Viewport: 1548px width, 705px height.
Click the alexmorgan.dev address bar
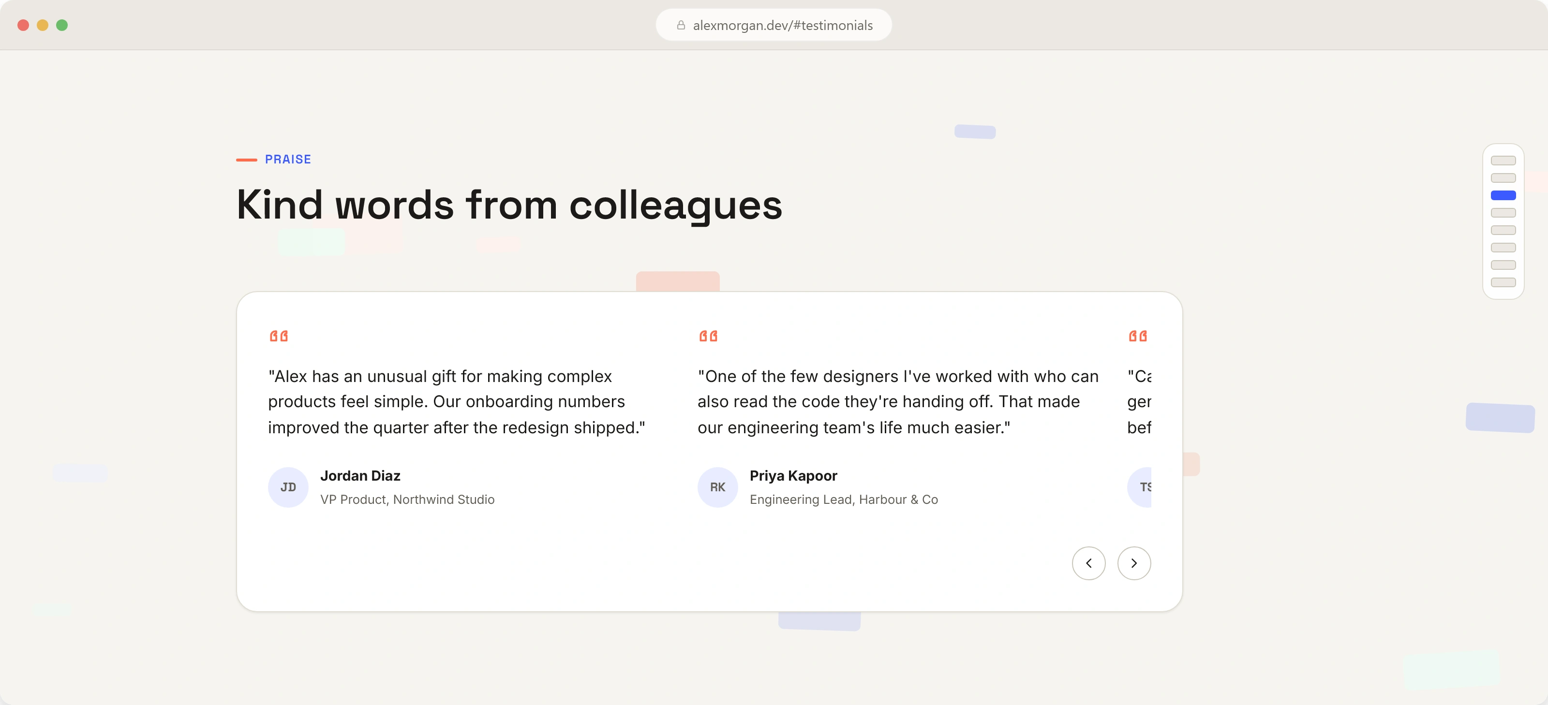click(774, 25)
